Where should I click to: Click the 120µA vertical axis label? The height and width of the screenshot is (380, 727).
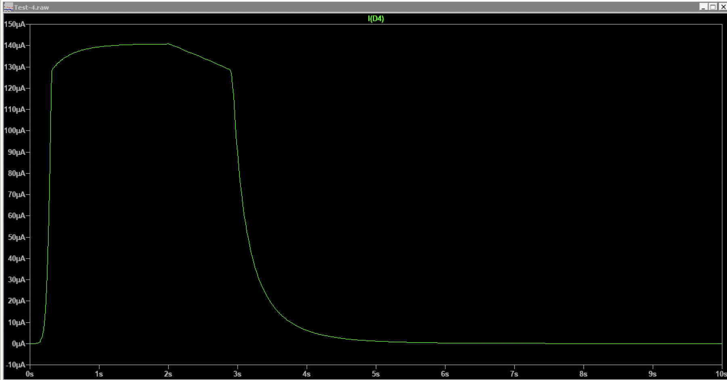(x=15, y=88)
